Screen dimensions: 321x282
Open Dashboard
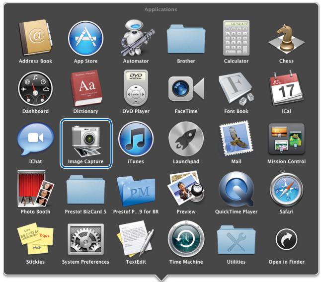35,88
